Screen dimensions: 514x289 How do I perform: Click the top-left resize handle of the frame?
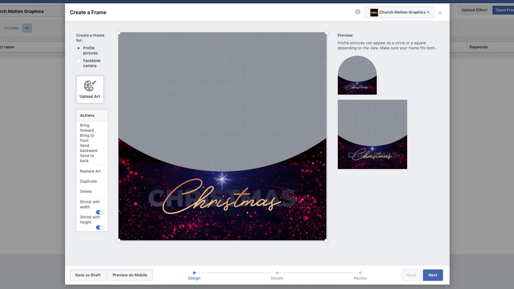(x=119, y=33)
